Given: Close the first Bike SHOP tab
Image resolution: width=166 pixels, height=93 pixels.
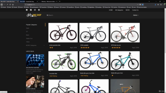Looking at the screenshot, I should tap(18, 2).
